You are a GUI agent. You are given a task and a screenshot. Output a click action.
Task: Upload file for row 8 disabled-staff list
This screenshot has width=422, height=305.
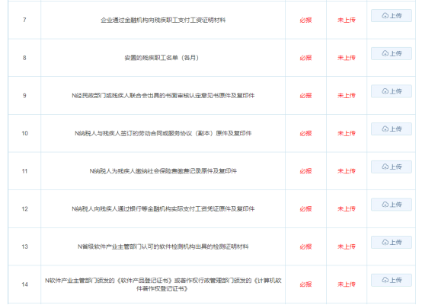(392, 53)
